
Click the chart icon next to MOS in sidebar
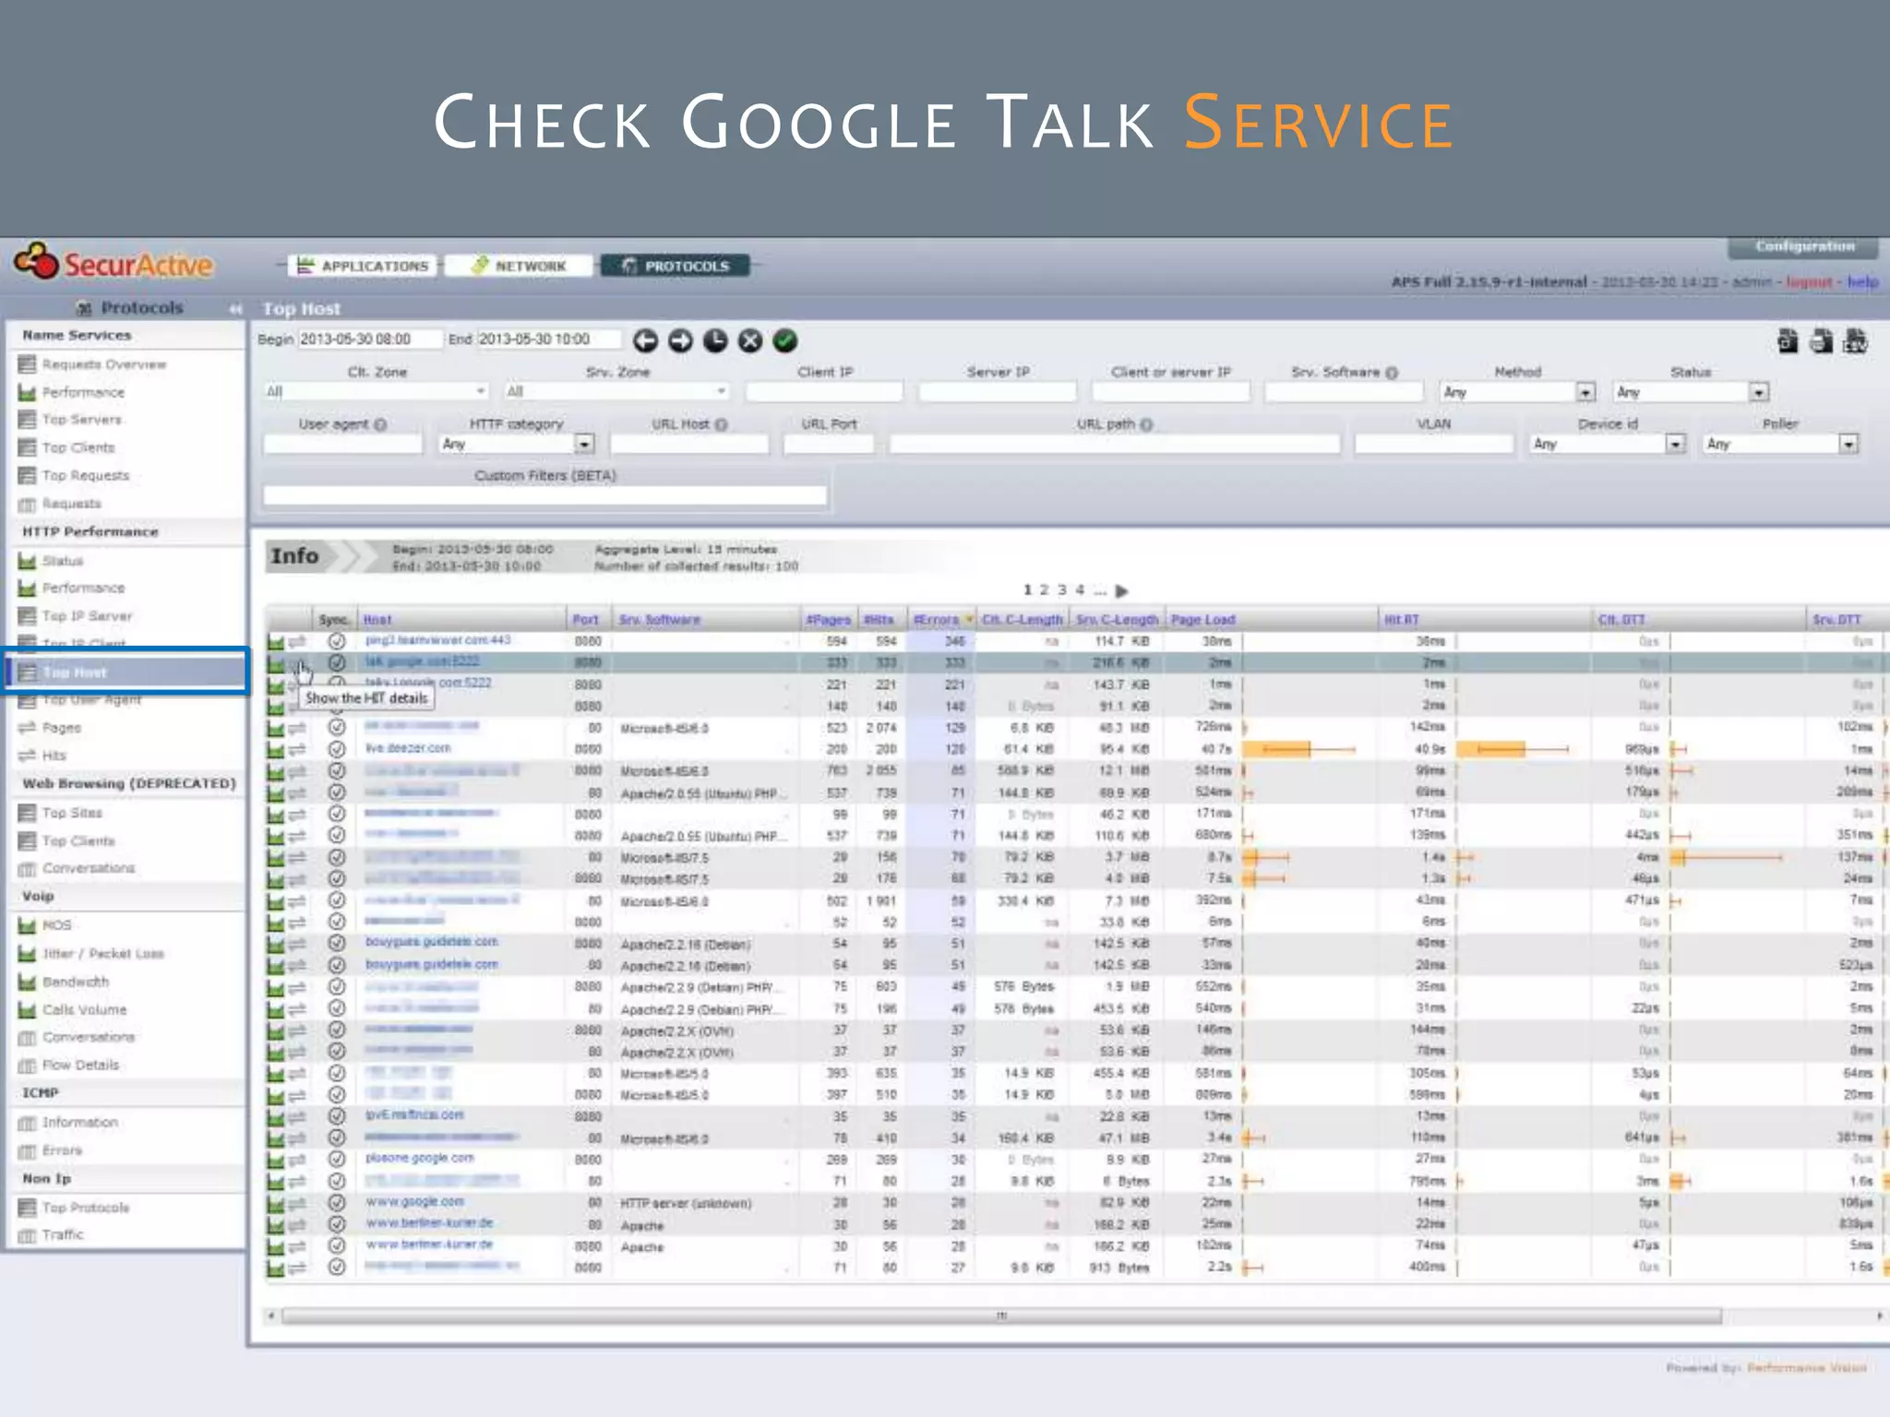click(27, 925)
